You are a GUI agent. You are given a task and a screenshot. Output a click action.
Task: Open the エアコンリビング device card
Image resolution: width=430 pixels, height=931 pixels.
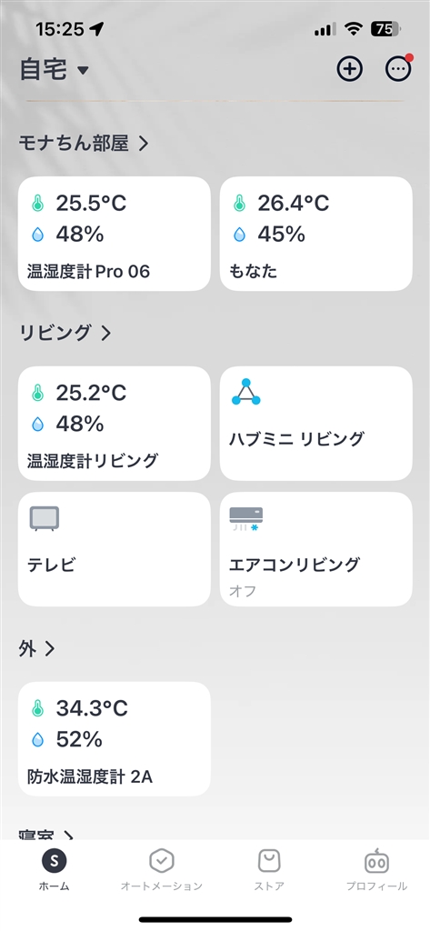[x=316, y=549]
